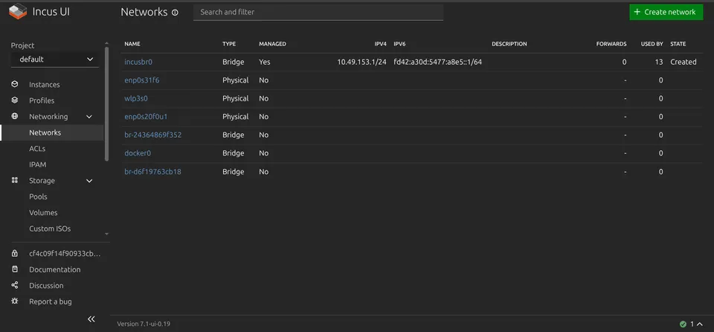Sort by the Used by column header
This screenshot has width=714, height=332.
tap(652, 44)
